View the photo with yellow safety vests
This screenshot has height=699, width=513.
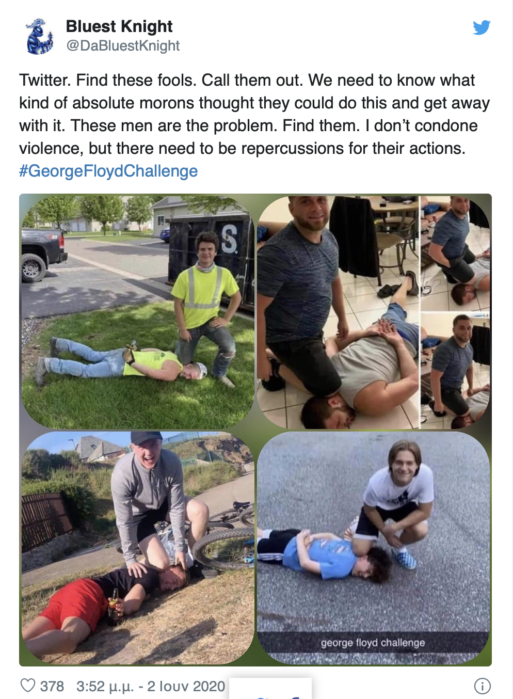pos(138,312)
